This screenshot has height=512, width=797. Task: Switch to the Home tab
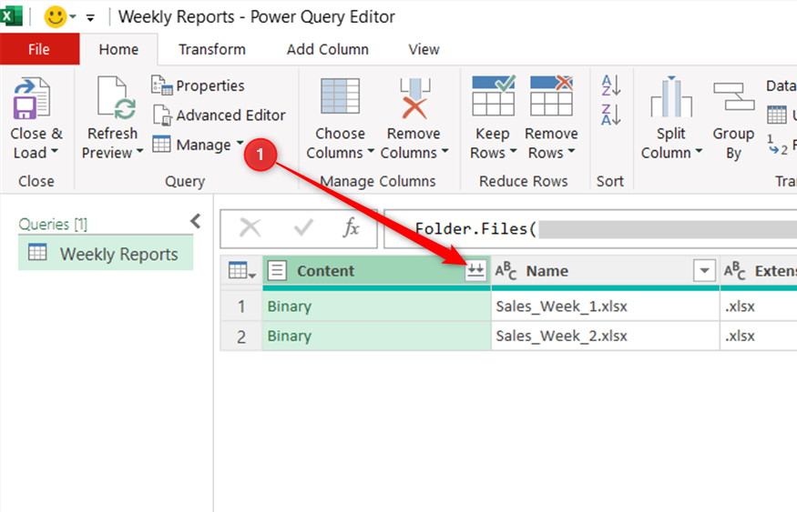[118, 49]
